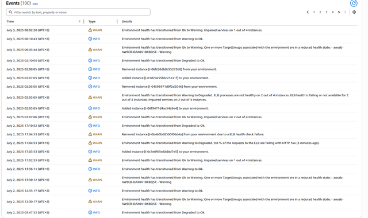This screenshot has height=218, width=368.
Task: Click the WARN icon for 02:02:06 event
Action: click(90, 117)
